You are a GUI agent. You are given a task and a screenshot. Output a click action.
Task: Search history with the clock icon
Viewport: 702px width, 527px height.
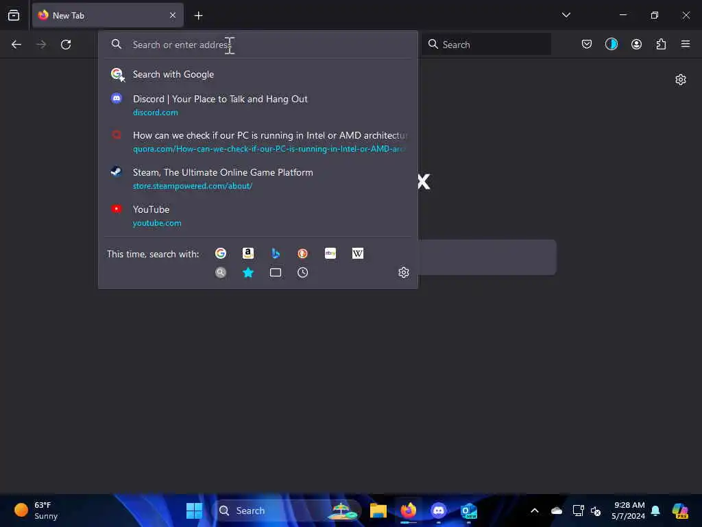pos(302,272)
